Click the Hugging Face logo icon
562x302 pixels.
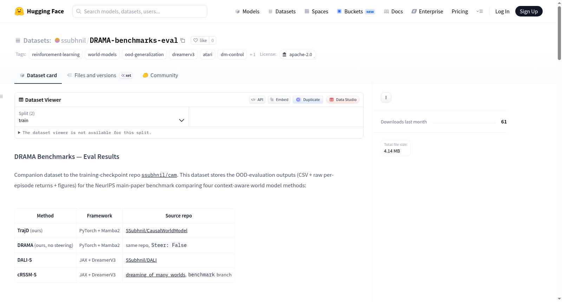click(x=19, y=11)
